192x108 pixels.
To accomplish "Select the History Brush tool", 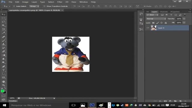I will (4, 48).
